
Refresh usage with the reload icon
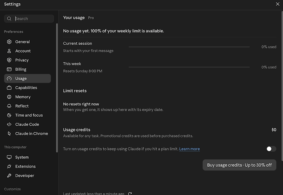point(130,193)
